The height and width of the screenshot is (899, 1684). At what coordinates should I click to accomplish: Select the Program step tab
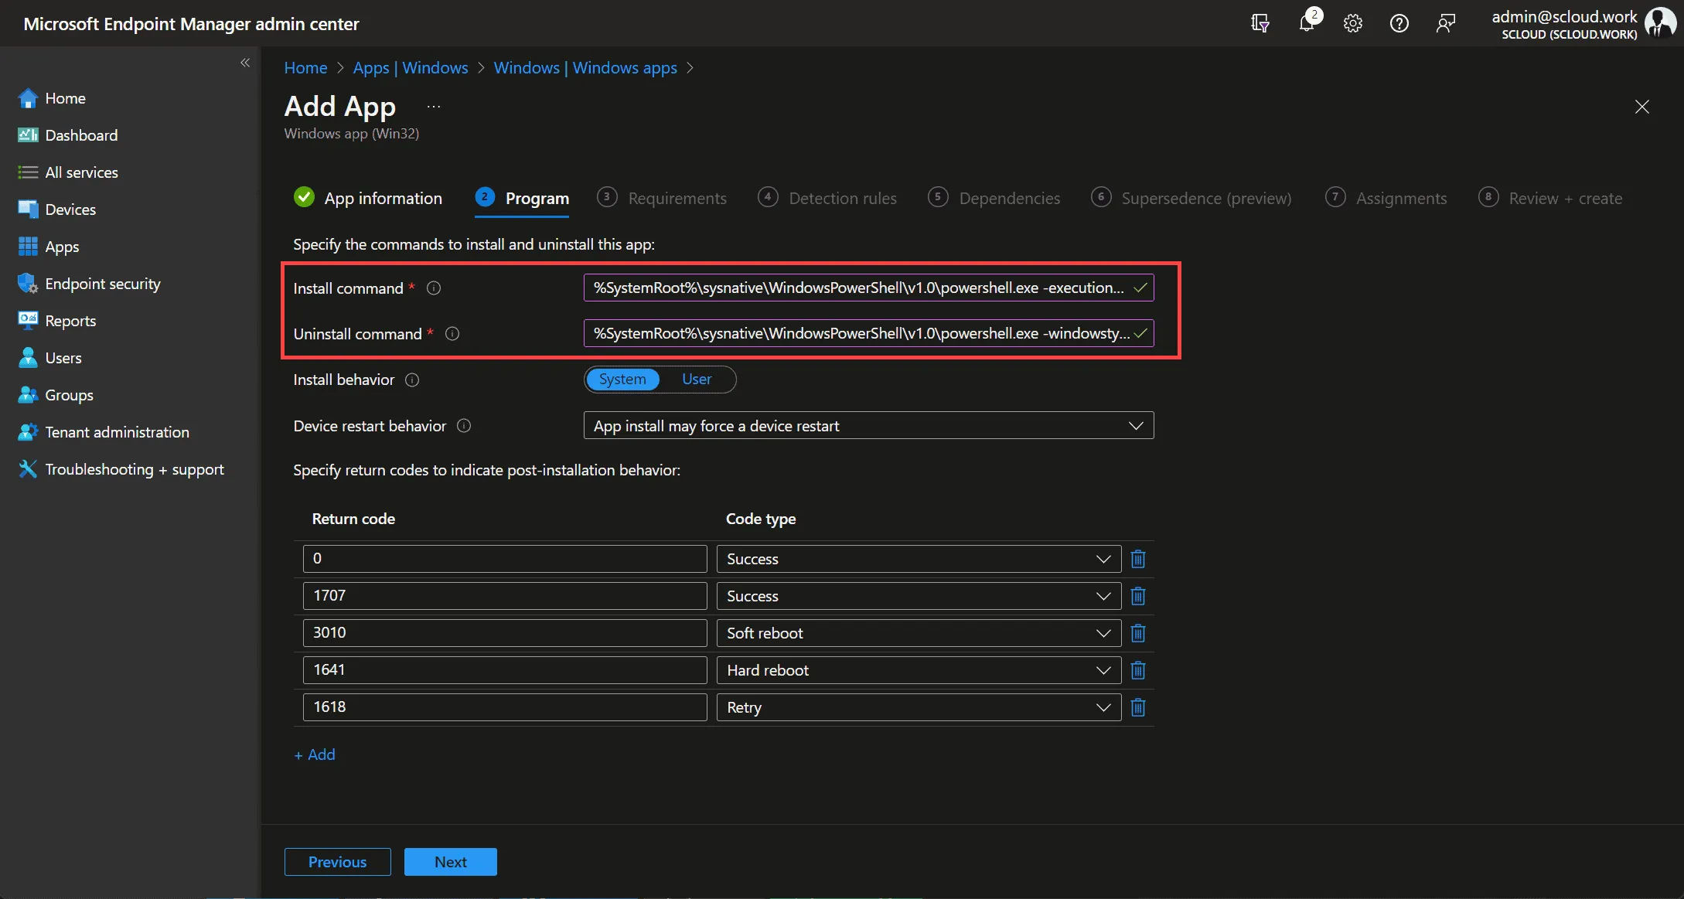522,198
